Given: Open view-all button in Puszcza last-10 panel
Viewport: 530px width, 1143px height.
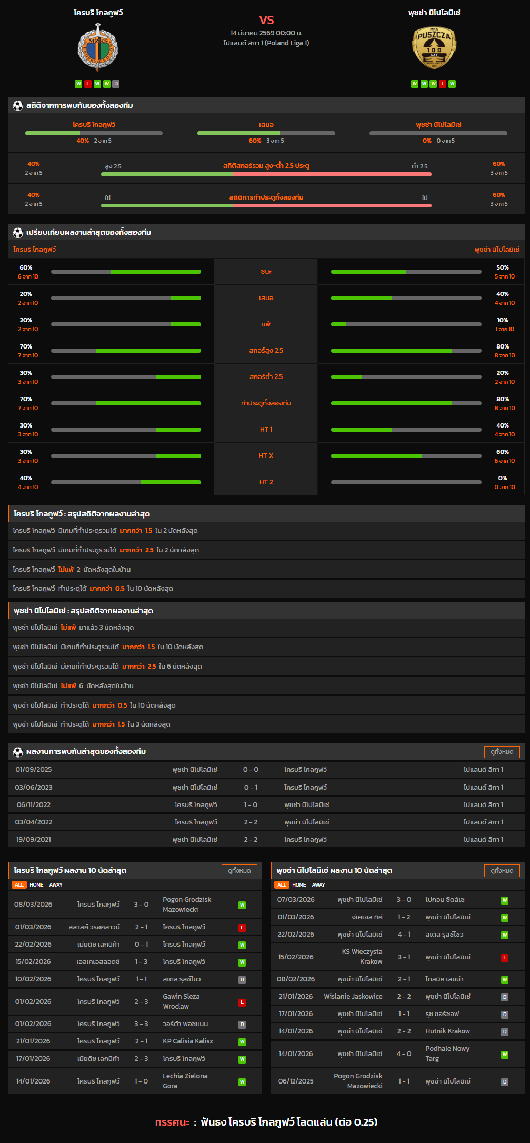Looking at the screenshot, I should (x=502, y=871).
